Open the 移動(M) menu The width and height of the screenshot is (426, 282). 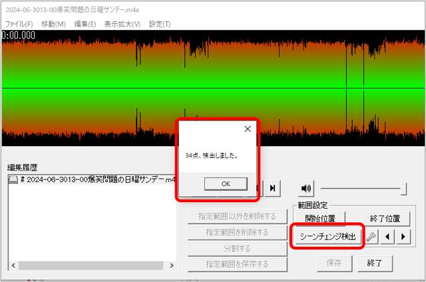click(53, 24)
